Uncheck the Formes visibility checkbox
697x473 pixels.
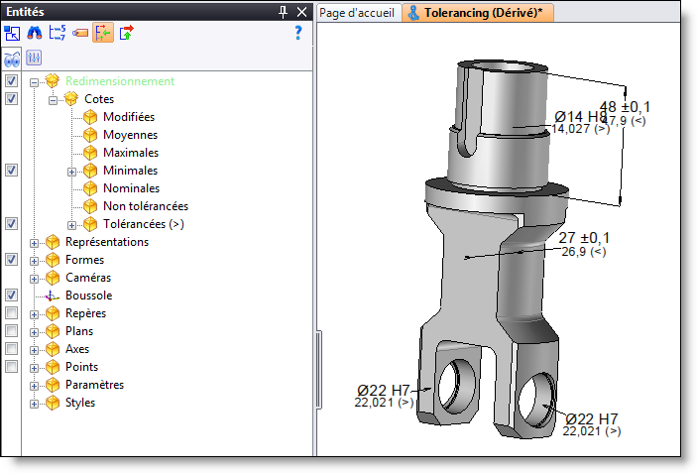coord(11,260)
